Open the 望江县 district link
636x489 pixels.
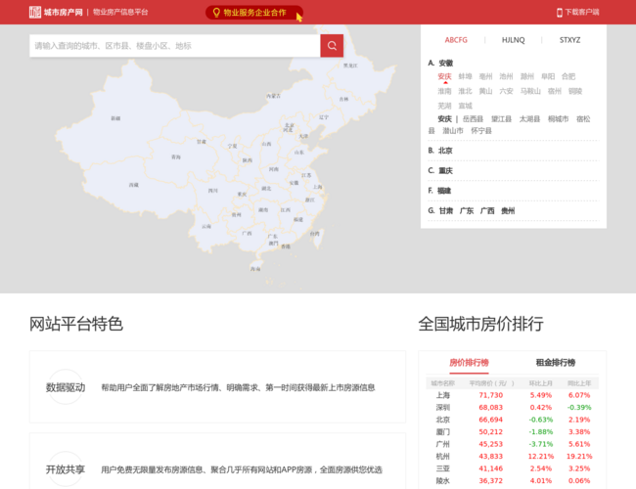(501, 118)
